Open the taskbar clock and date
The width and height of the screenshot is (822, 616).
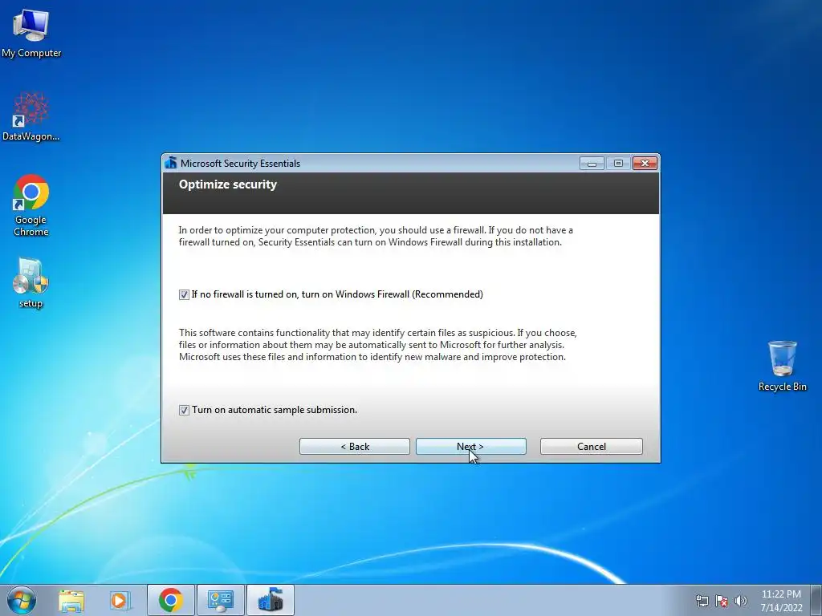pos(781,601)
